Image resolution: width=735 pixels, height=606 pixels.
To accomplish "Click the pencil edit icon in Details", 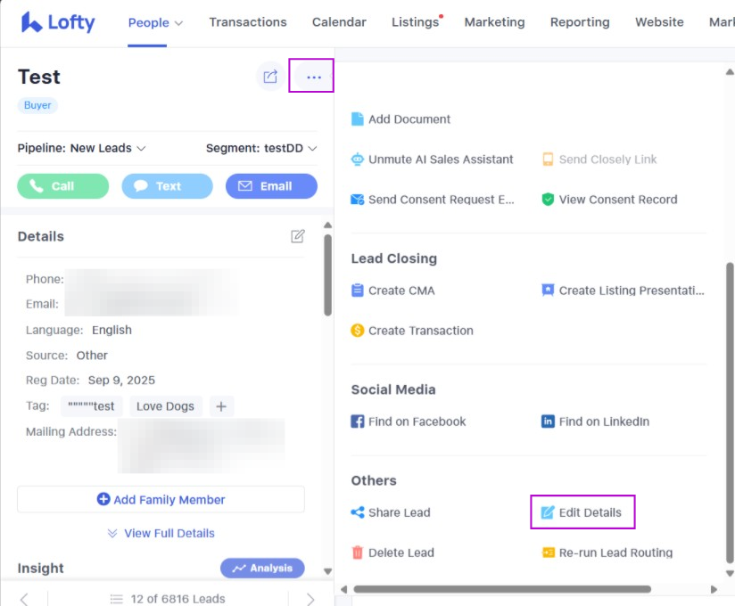I will pyautogui.click(x=298, y=236).
